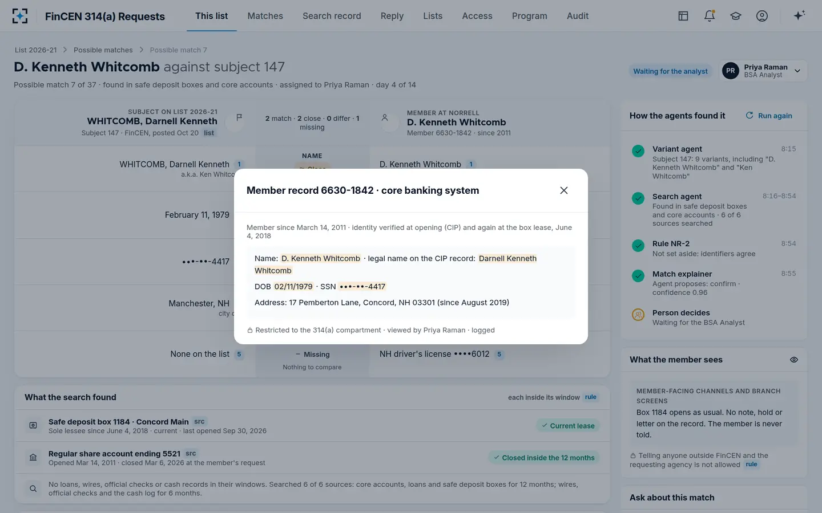
Task: Click the flag icon beside the list subject
Action: click(239, 117)
